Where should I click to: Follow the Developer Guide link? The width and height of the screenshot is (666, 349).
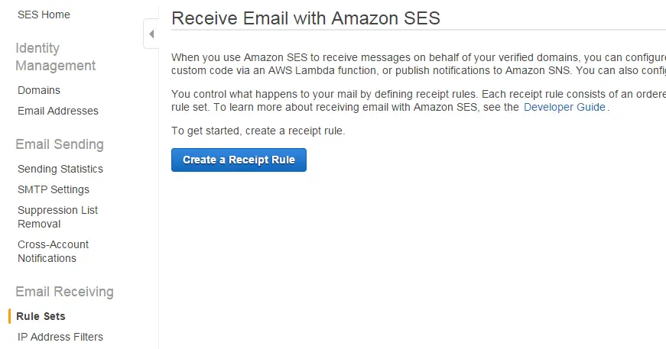click(564, 107)
